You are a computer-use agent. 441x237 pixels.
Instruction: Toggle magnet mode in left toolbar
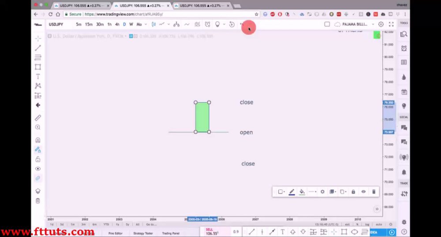pyautogui.click(x=37, y=140)
